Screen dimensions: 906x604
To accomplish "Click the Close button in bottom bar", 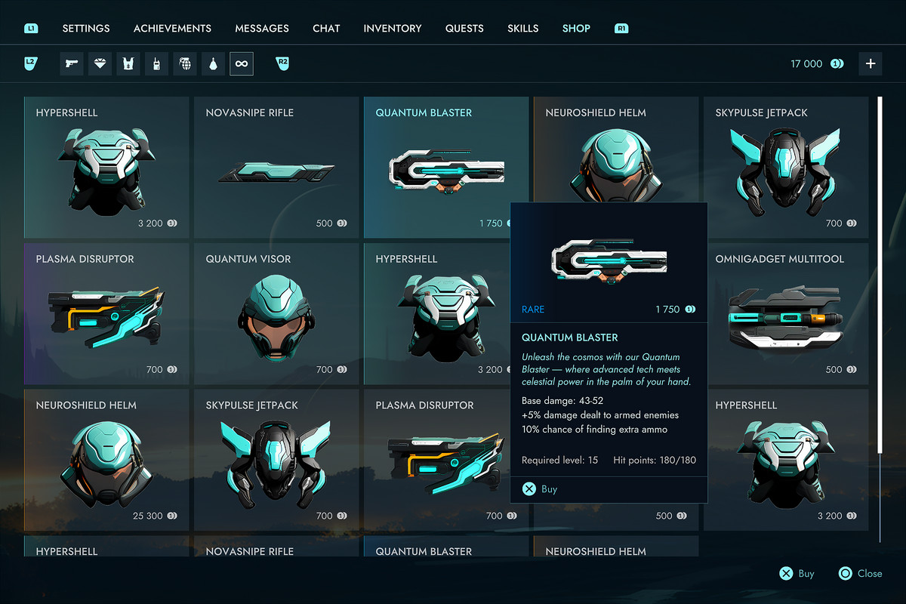I will coord(860,574).
